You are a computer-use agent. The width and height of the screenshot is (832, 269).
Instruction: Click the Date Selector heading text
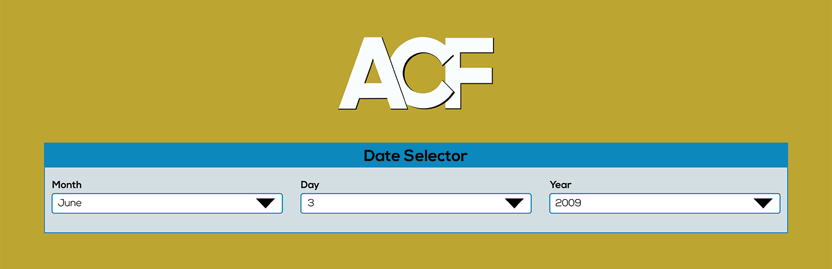coord(415,156)
